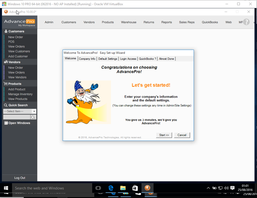Click the AdvancePro taskbar icon
Screen dimensions: 257x198
pyautogui.click(x=147, y=188)
